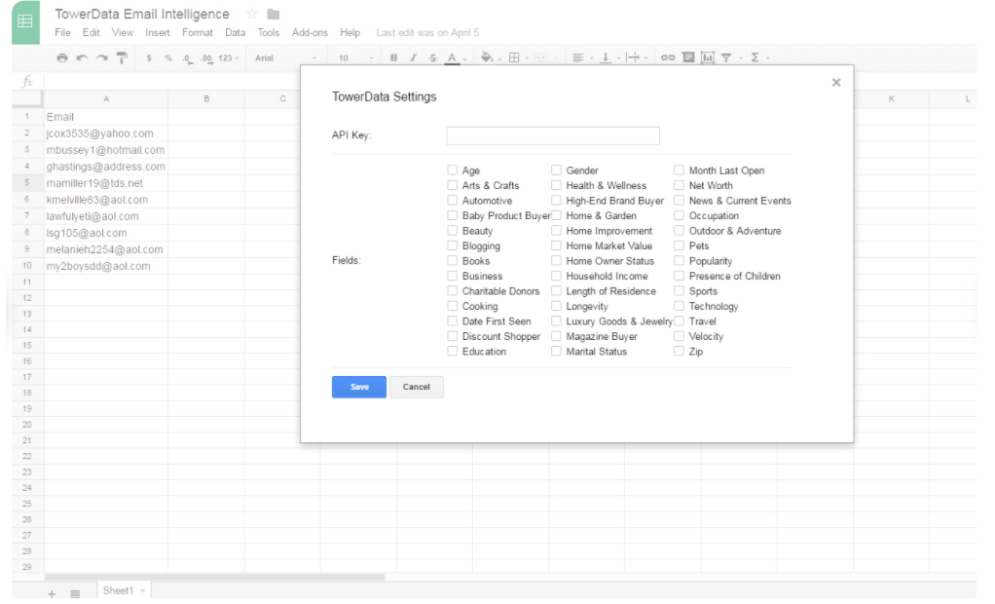The image size is (995, 604).
Task: Toggle Bold formatting
Action: pyautogui.click(x=393, y=57)
